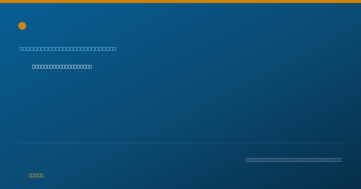Click the orange accent bar along the top

pyautogui.click(x=180, y=1)
